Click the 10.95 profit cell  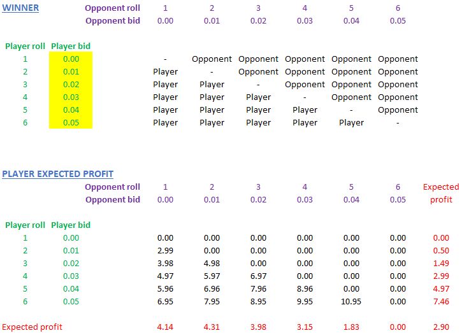351,302
